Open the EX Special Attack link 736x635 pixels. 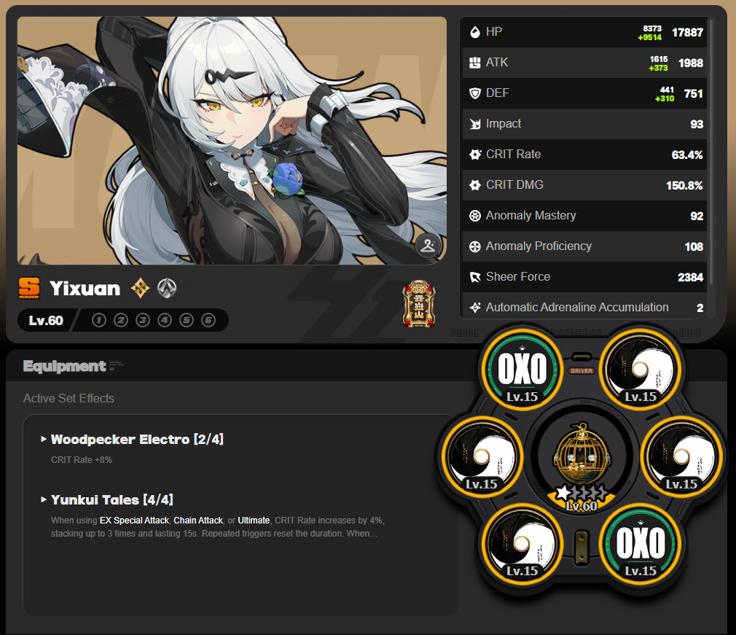pyautogui.click(x=134, y=521)
